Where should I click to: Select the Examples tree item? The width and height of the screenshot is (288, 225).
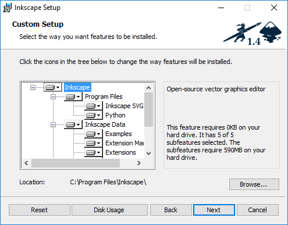pyautogui.click(x=119, y=134)
